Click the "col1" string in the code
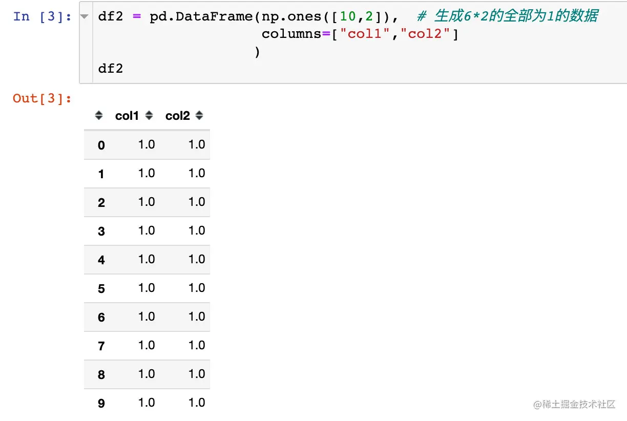The width and height of the screenshot is (627, 421). coord(365,34)
